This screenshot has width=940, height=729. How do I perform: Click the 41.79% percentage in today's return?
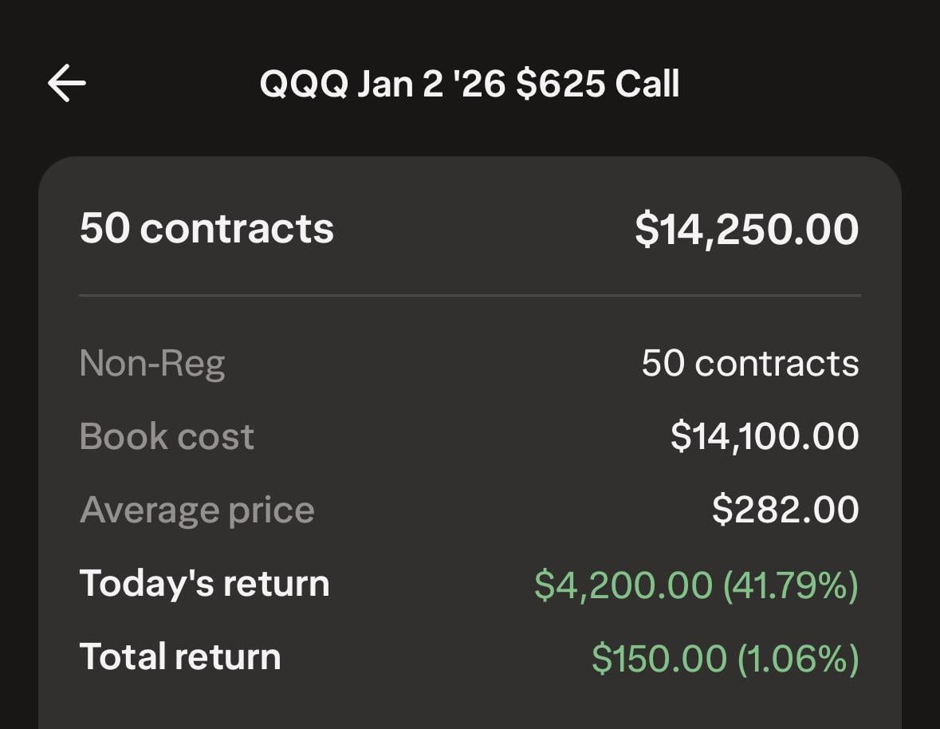click(x=790, y=585)
